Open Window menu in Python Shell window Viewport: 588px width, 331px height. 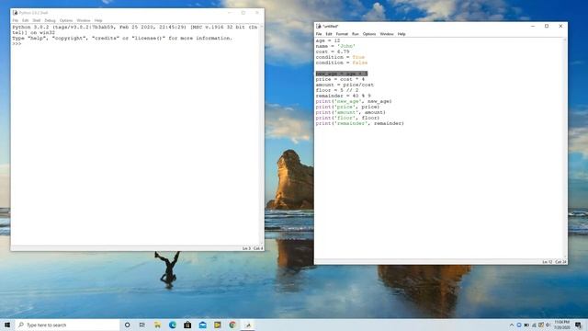coord(84,20)
